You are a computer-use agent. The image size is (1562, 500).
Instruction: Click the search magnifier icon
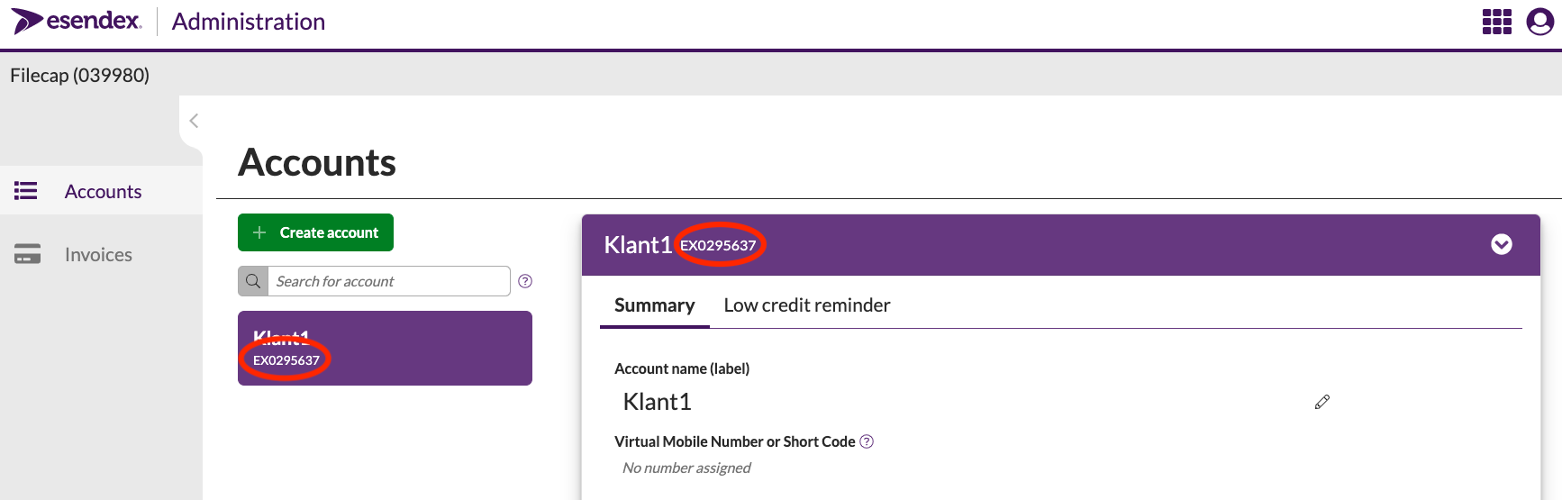253,281
